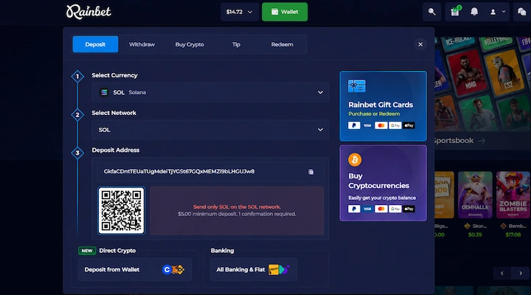Click the deposit QR code

(x=121, y=210)
